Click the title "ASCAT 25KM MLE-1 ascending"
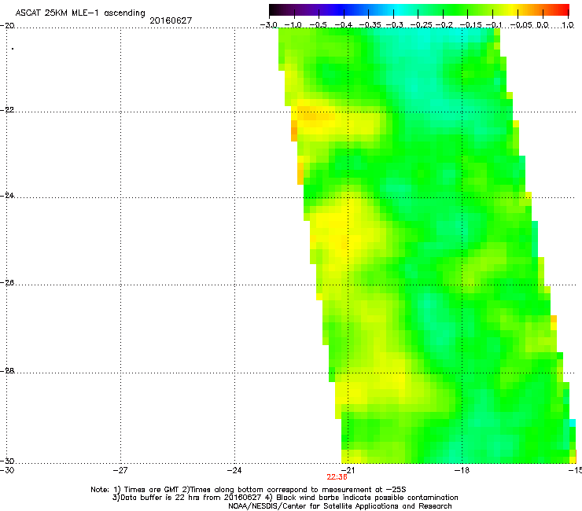582x511 pixels. coord(80,13)
